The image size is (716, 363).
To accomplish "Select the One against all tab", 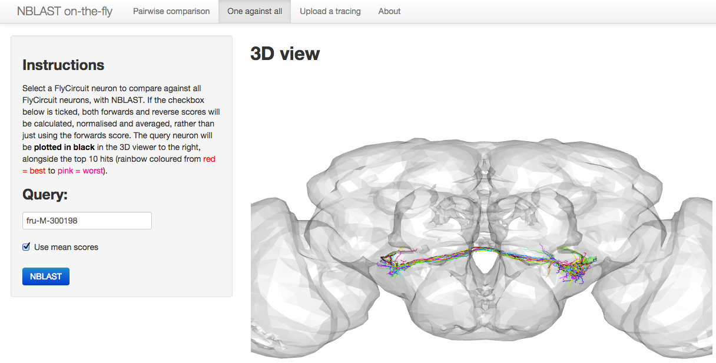I will [254, 11].
